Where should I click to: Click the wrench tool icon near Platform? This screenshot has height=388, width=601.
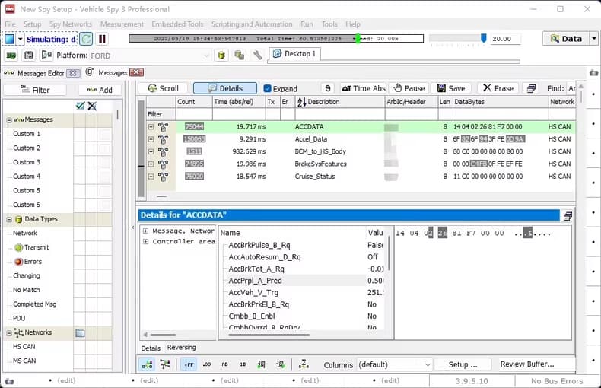coord(257,55)
